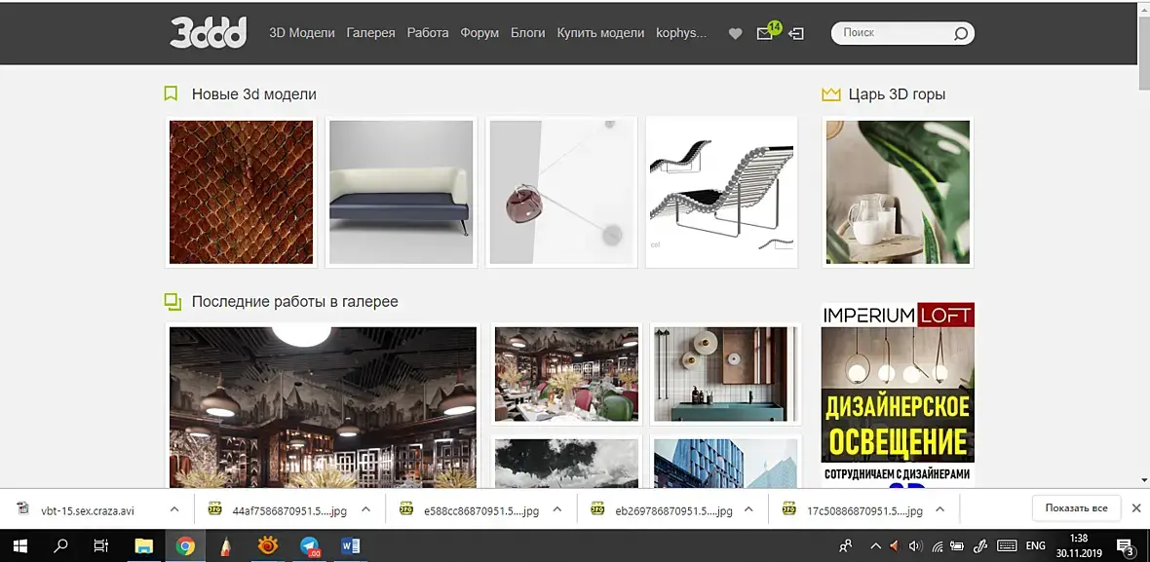
Task: Open the red glass wall lamp thumbnail
Action: tap(561, 192)
